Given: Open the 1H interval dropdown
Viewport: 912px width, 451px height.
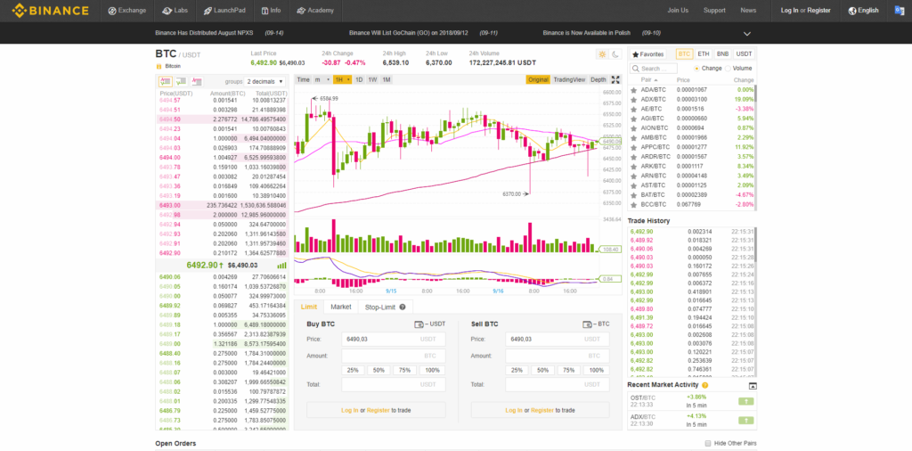Looking at the screenshot, I should (342, 79).
